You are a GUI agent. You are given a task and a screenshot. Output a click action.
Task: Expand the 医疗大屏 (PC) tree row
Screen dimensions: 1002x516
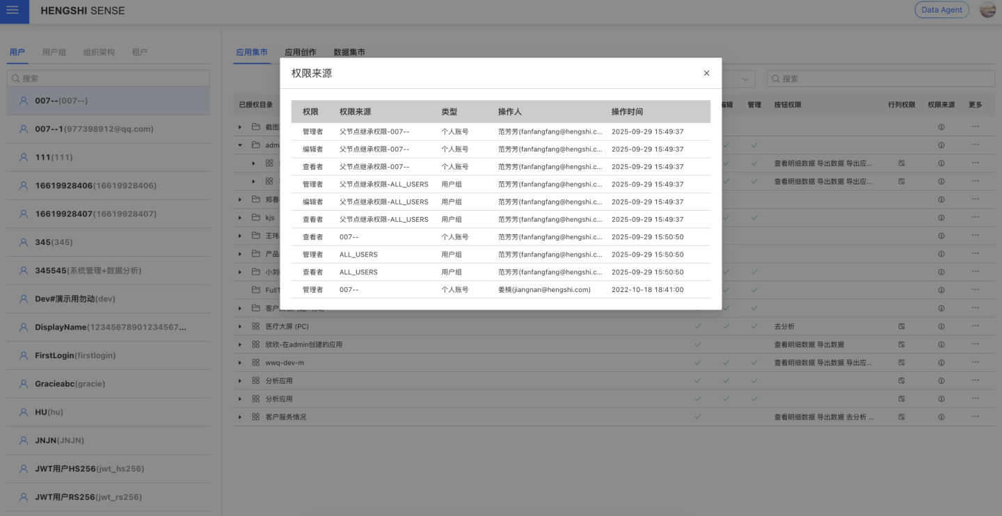pos(240,326)
